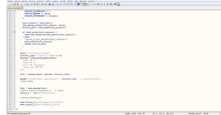This screenshot has height=115, width=221.
Task: Open Folder as Workspace icon
Action: [x=91, y=4]
